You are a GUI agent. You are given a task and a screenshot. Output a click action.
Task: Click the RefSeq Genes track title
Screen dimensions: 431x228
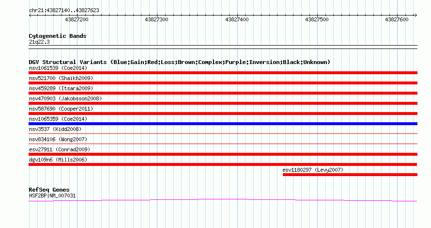point(49,190)
